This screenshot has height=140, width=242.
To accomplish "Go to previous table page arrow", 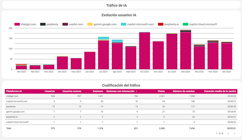I will (x=228, y=134).
